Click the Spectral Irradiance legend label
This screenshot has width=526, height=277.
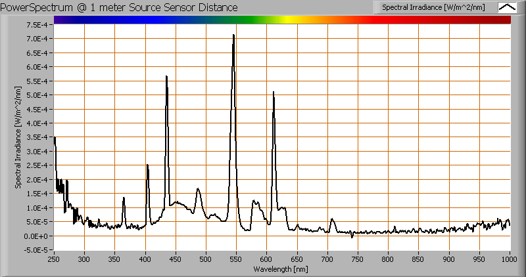pyautogui.click(x=439, y=7)
